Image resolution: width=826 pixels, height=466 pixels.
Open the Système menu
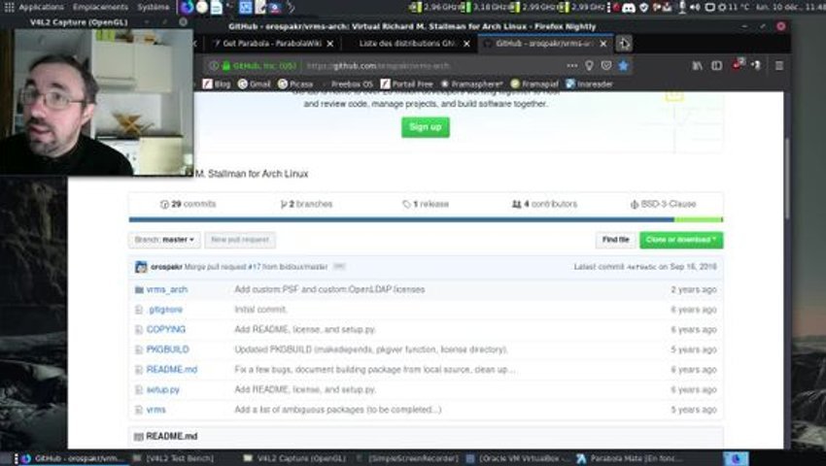coord(154,7)
